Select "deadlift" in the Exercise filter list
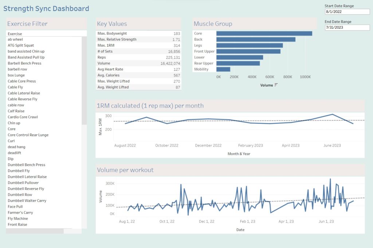The width and height of the screenshot is (373, 248). pos(15,153)
